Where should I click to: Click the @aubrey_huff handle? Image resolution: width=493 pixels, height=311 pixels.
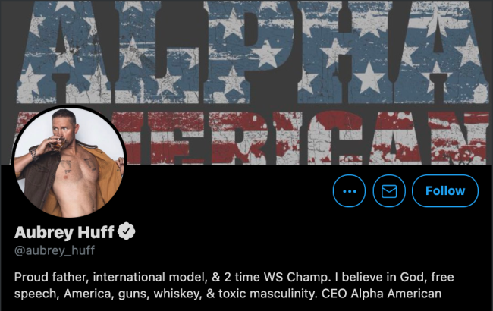click(55, 250)
